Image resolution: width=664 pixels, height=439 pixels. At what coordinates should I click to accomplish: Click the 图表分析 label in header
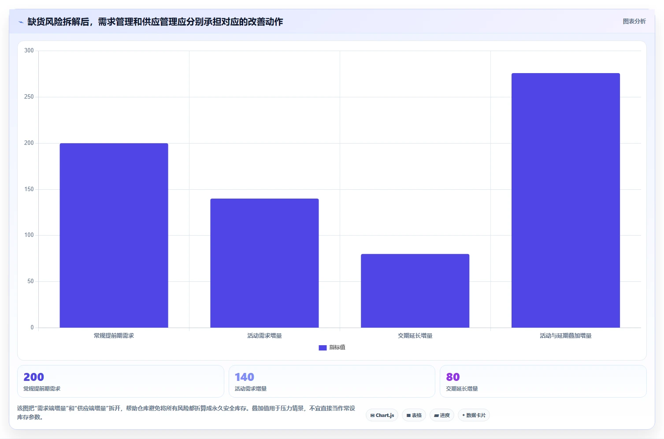pos(634,21)
